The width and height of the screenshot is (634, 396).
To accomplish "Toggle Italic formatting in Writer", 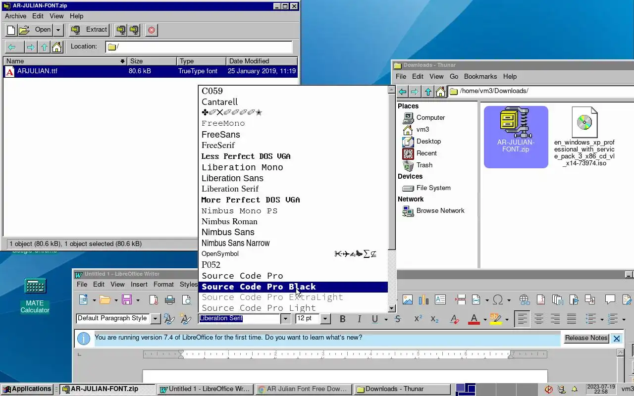I will point(359,319).
